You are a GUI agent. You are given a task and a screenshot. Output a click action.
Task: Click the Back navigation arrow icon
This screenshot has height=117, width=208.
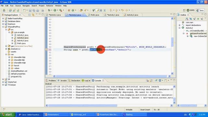(127, 10)
